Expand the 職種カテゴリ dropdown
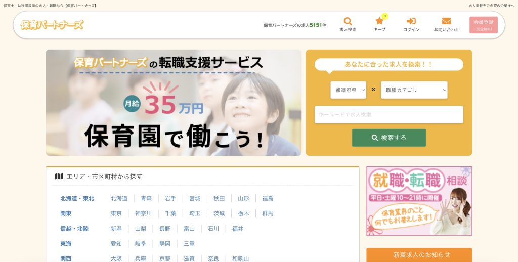 [414, 90]
